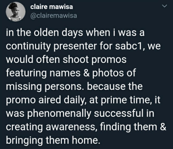The image size is (173, 149).
Task: Click the ampersand after 'finding them'
Action: click(x=163, y=127)
